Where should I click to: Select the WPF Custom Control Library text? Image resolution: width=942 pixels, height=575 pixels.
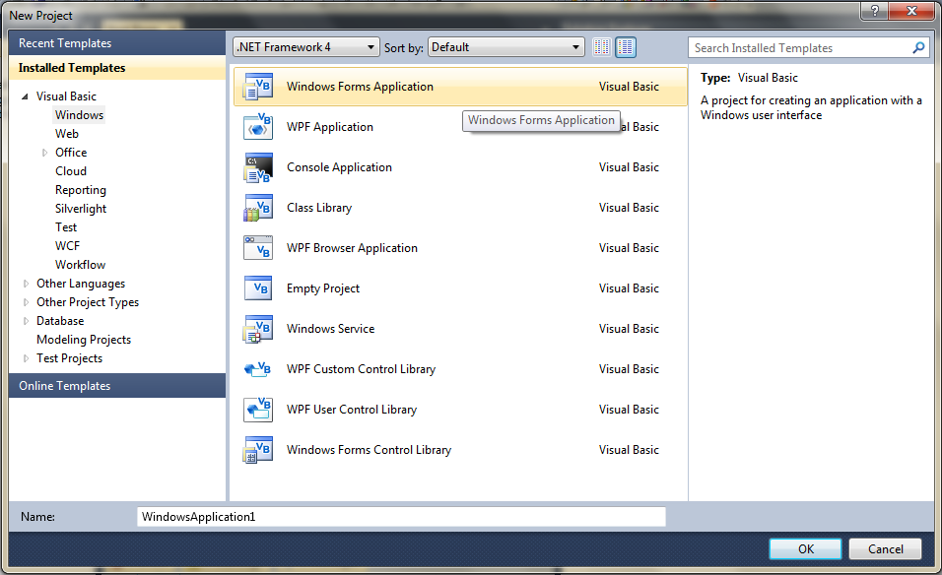click(361, 369)
